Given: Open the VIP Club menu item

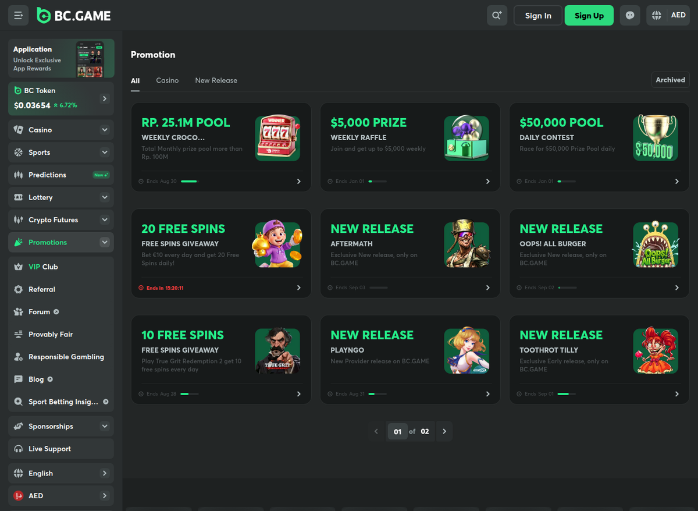Looking at the screenshot, I should [x=61, y=267].
